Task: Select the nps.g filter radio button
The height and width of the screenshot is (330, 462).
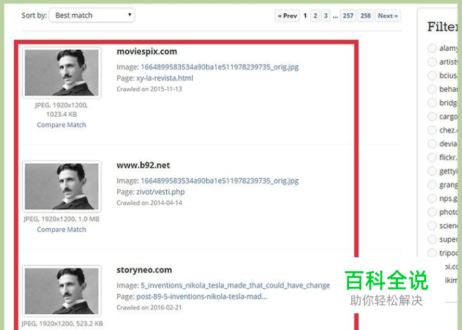Action: pyautogui.click(x=432, y=198)
